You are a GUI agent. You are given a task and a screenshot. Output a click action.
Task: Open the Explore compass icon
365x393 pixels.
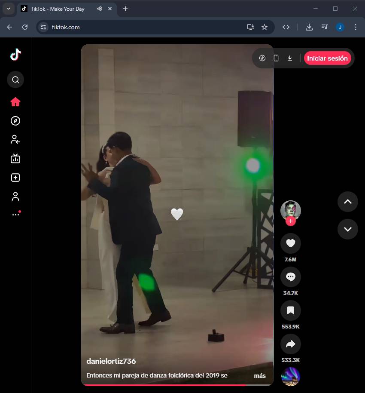click(x=15, y=121)
